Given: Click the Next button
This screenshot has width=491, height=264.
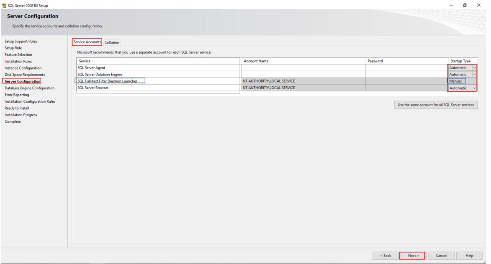Looking at the screenshot, I should (x=412, y=256).
